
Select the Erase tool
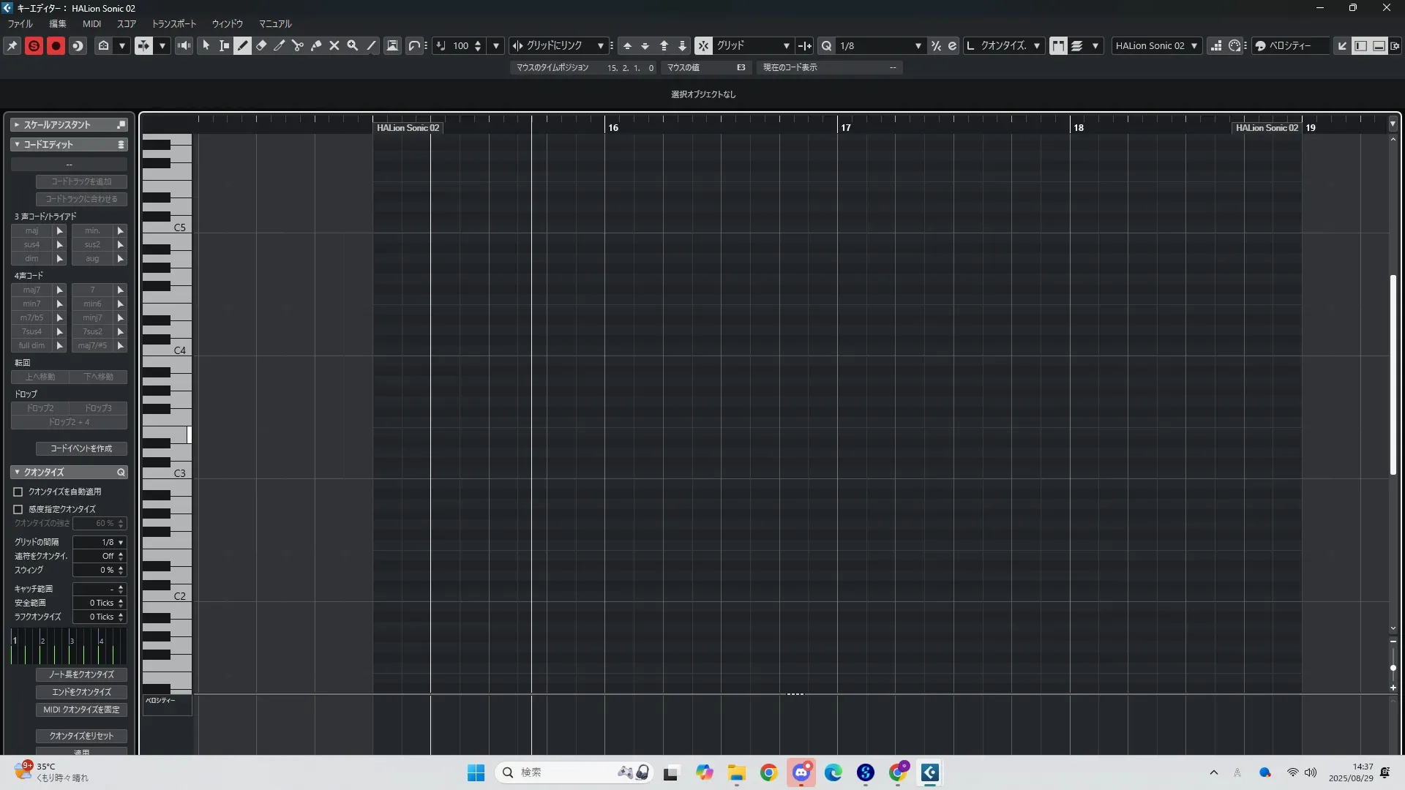261,45
